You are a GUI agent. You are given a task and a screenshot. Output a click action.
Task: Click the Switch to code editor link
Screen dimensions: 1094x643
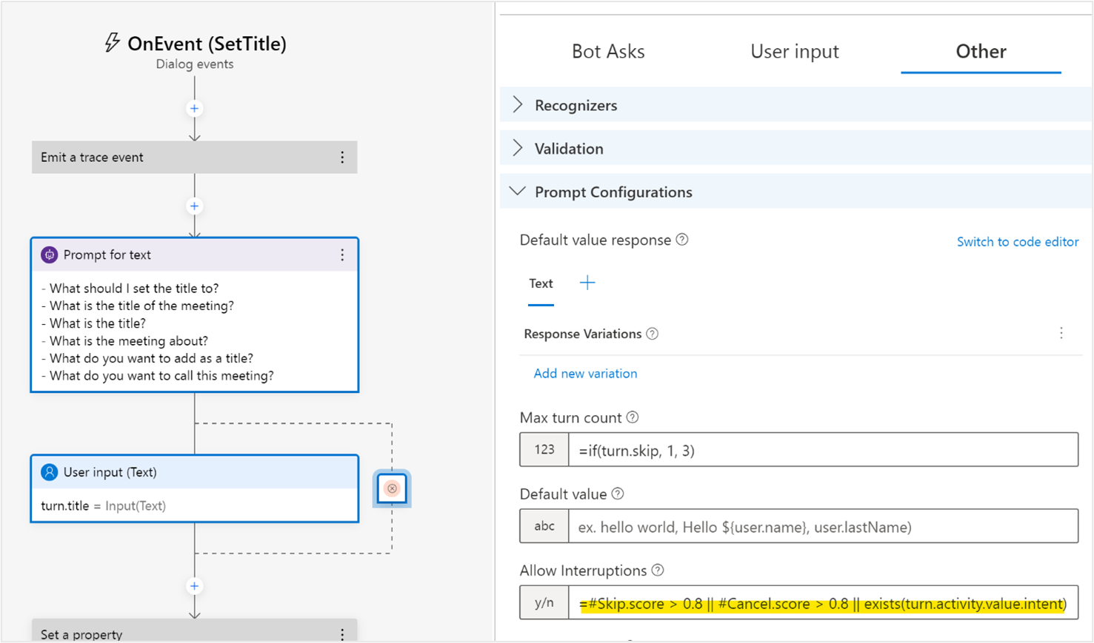pos(1018,241)
